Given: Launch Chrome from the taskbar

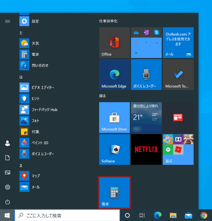Looking at the screenshot, I should 204,215.
